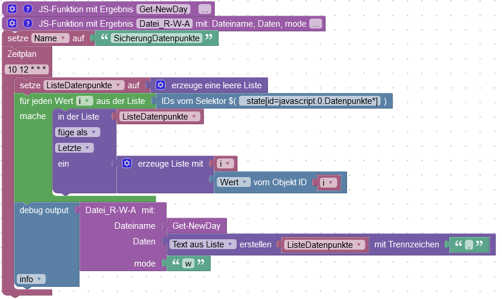Click function name field 'Datei_R-W-A' in header
502x299 pixels.
(x=165, y=24)
